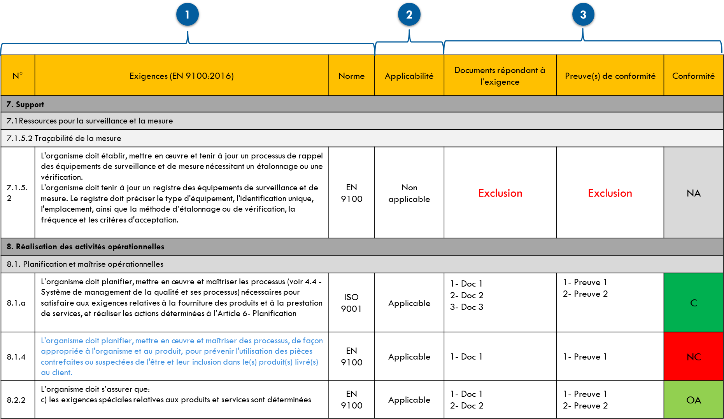Click the '8.2.2' number cell
Image resolution: width=724 pixels, height=419 pixels.
pos(18,400)
